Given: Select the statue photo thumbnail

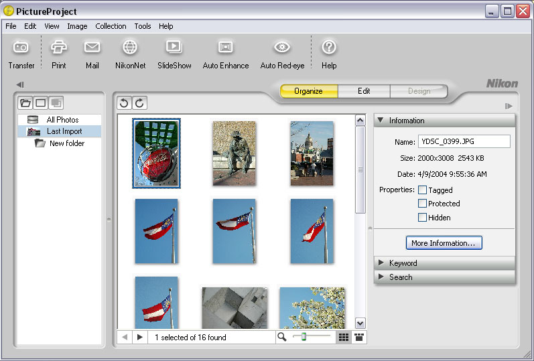Looking at the screenshot, I should (234, 153).
